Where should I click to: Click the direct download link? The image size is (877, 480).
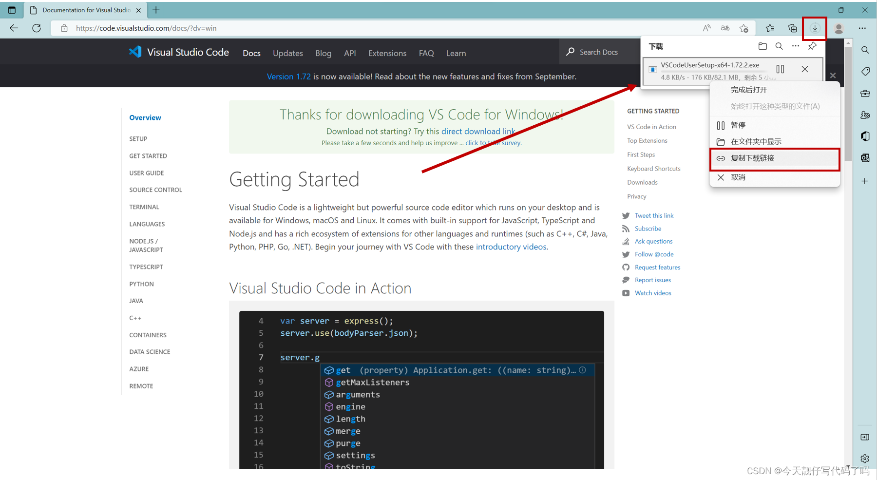(478, 131)
